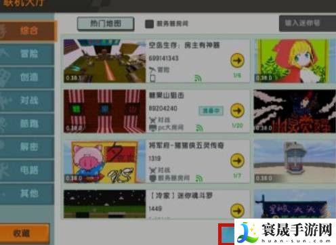Open the lighthouse tower map thumbnail

click(295, 161)
